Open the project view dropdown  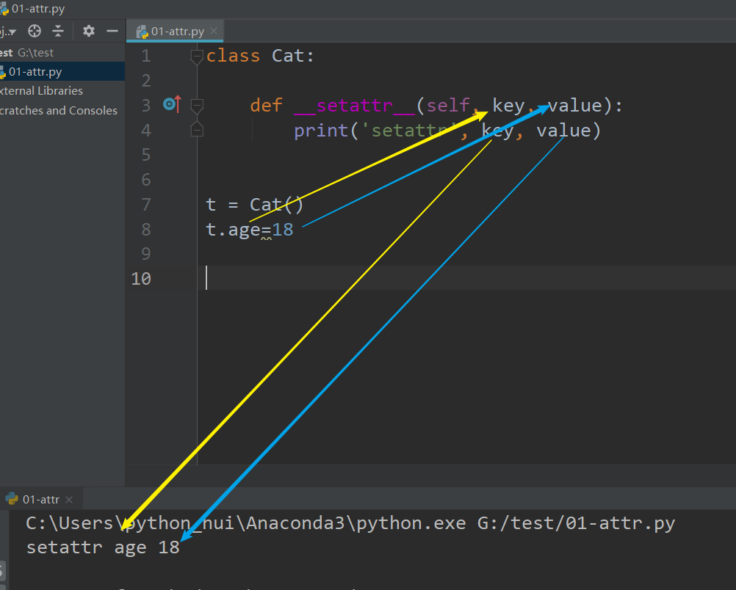9,32
